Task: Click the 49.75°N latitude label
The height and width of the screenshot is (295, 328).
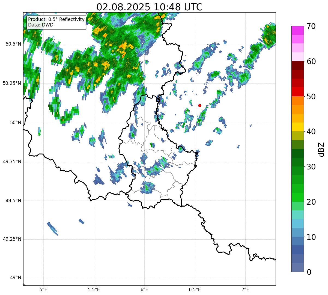Action: (12, 162)
